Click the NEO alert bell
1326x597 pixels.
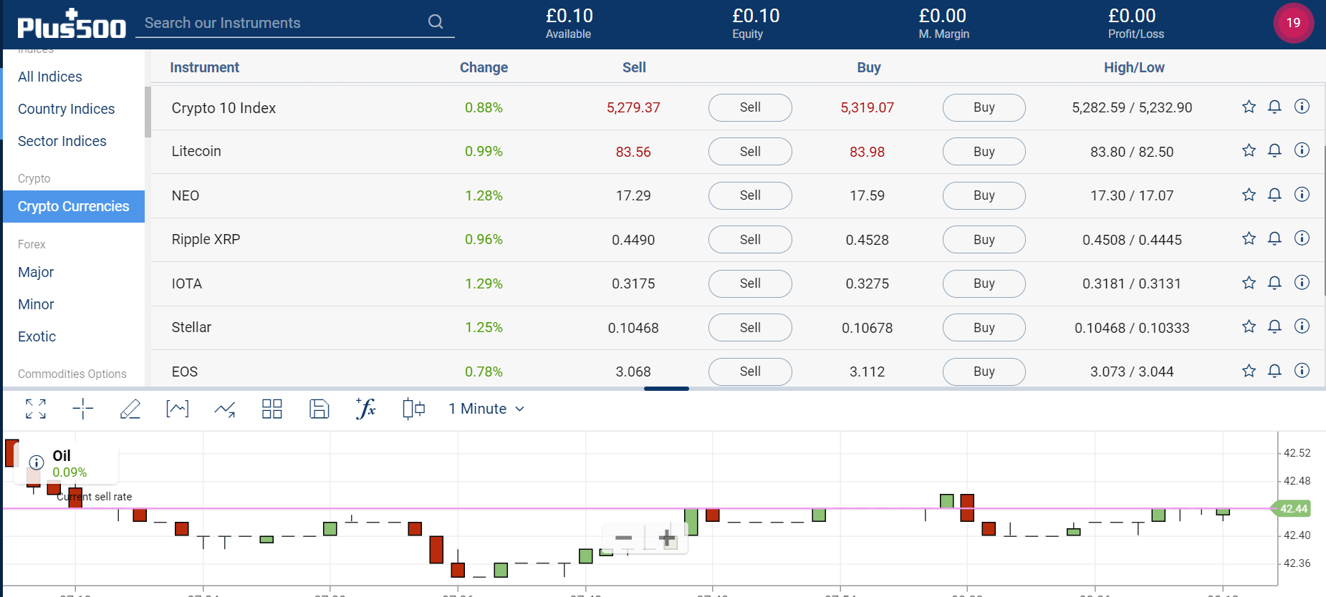[1274, 195]
